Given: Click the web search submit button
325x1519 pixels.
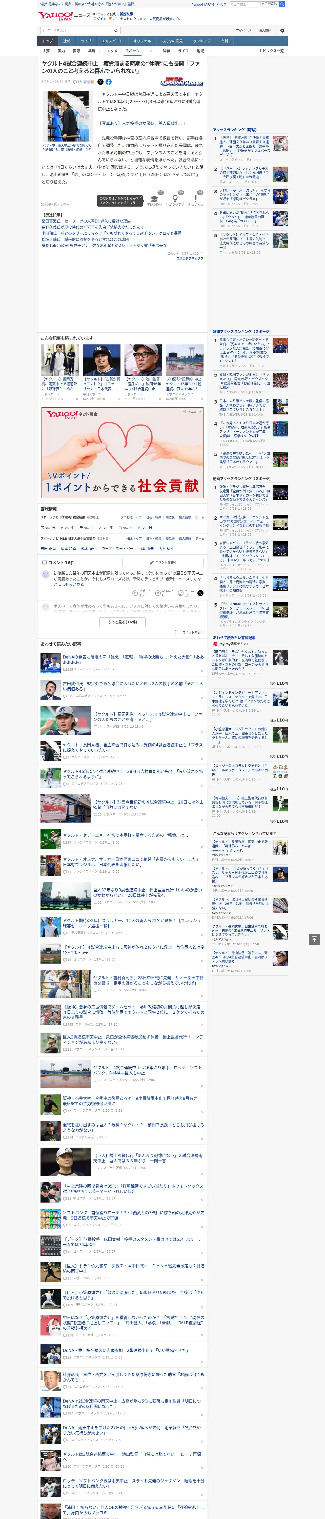Looking at the screenshot, I should tap(282, 4).
